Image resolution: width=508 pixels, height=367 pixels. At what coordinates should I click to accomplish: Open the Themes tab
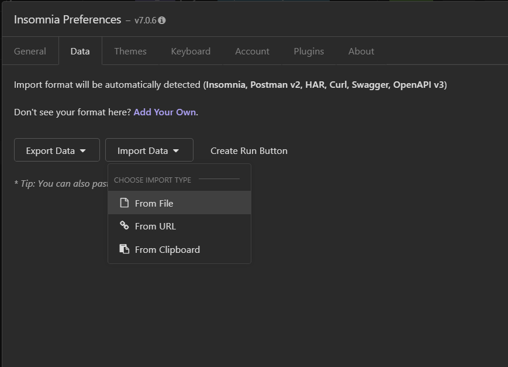(x=130, y=52)
